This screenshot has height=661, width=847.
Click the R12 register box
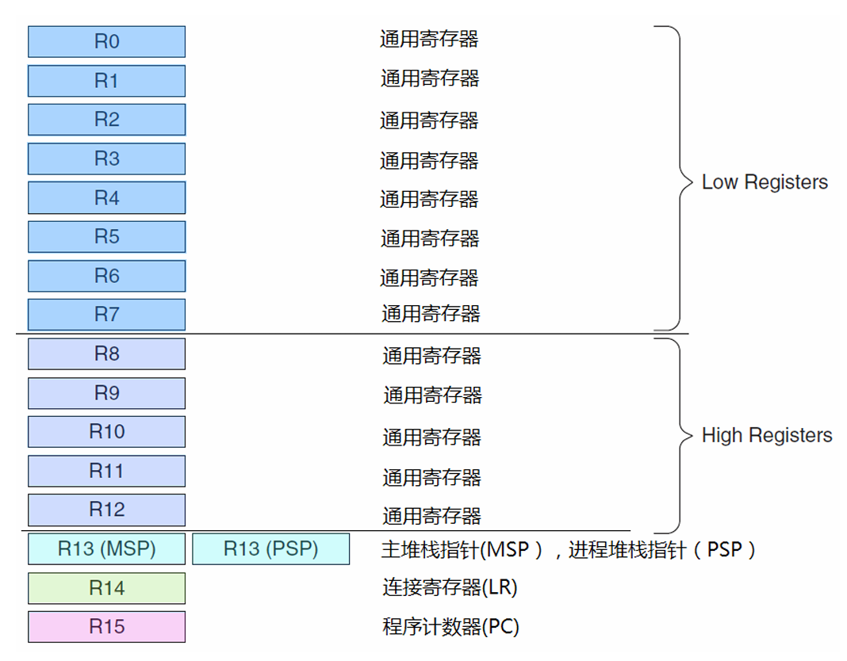click(106, 510)
